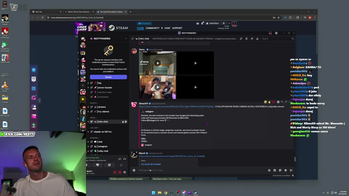Open Steam SUPPORT menu item
The height and width of the screenshot is (196, 349).
point(177,28)
